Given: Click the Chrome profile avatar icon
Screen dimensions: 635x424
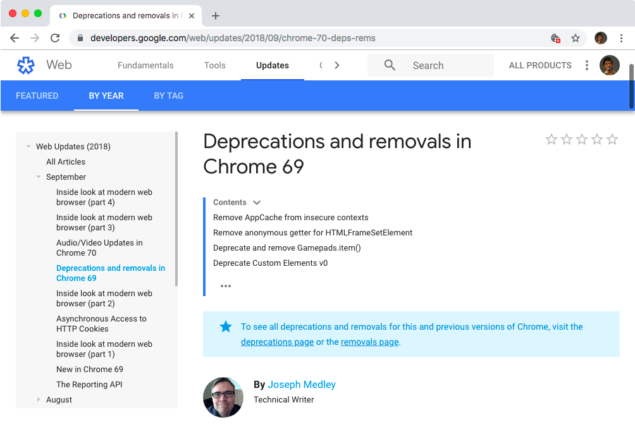Looking at the screenshot, I should coord(600,38).
